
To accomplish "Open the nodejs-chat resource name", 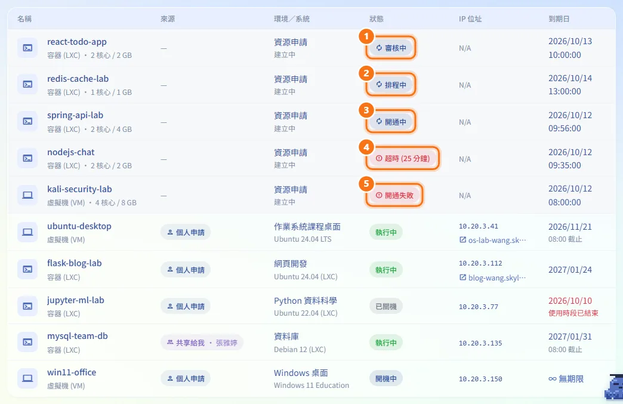I will 71,152.
